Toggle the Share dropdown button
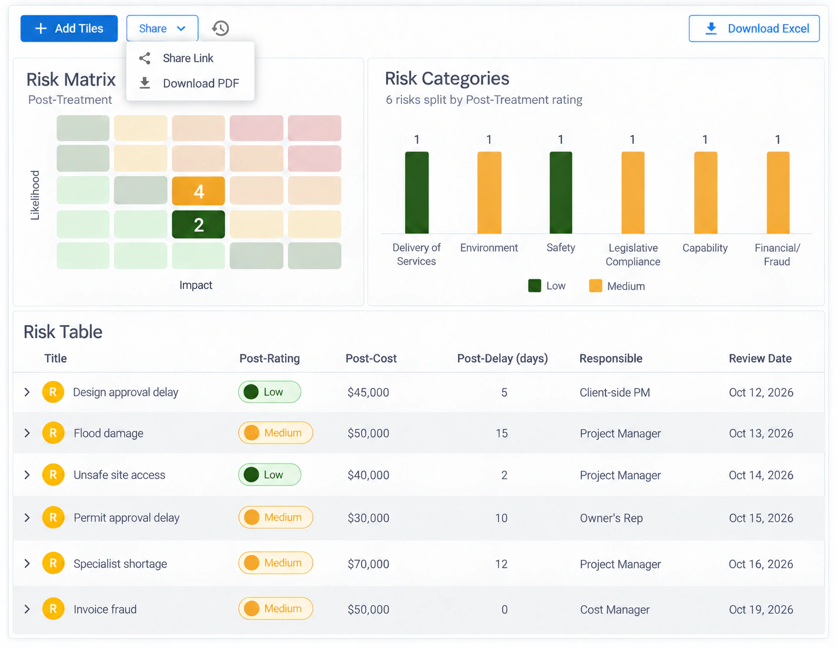 [x=162, y=28]
